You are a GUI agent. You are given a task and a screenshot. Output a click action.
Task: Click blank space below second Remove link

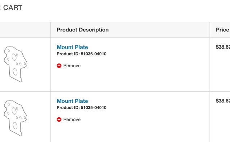[x=130, y=132]
